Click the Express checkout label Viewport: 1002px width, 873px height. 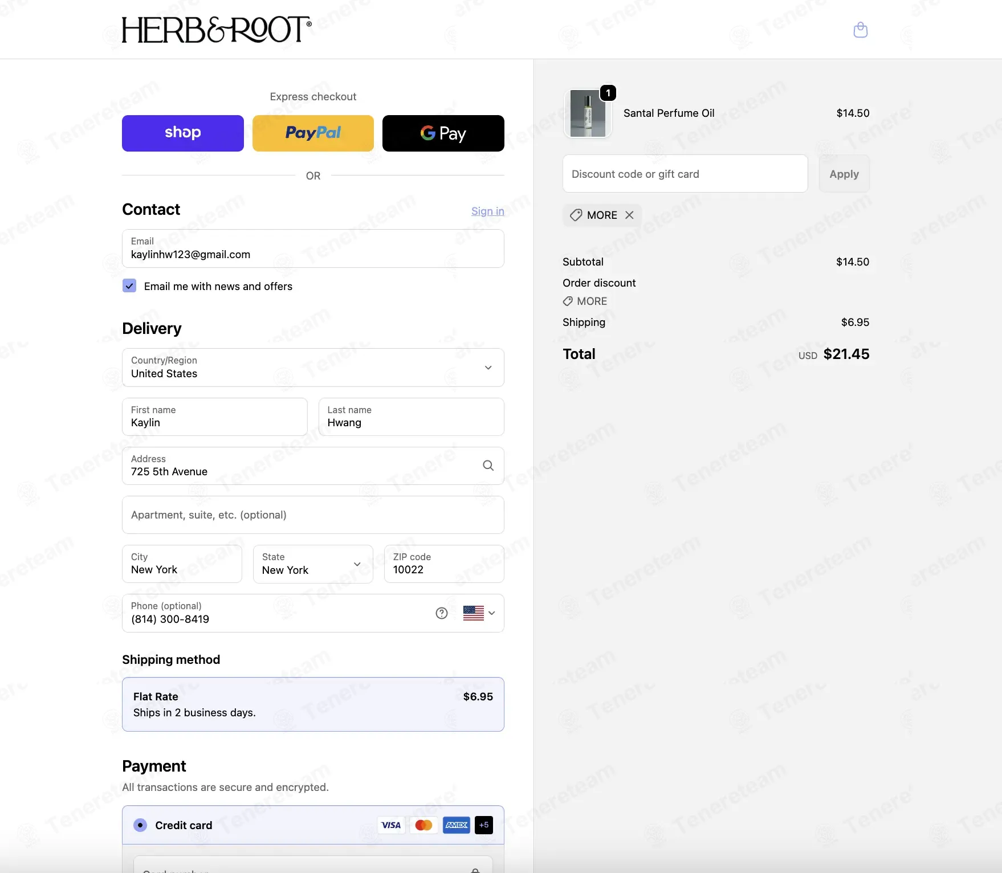click(x=313, y=97)
